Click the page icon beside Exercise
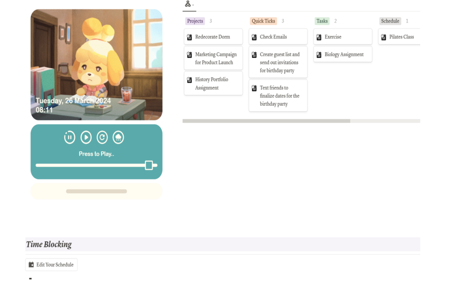Image resolution: width=450 pixels, height=281 pixels. point(319,37)
